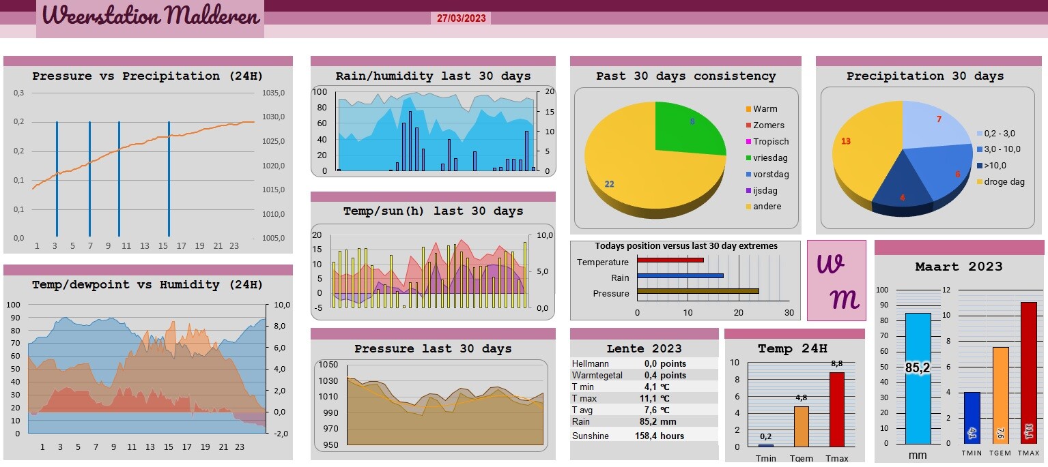The width and height of the screenshot is (1048, 467).
Task: Click the purple "wm" logo tile
Action: (x=836, y=280)
